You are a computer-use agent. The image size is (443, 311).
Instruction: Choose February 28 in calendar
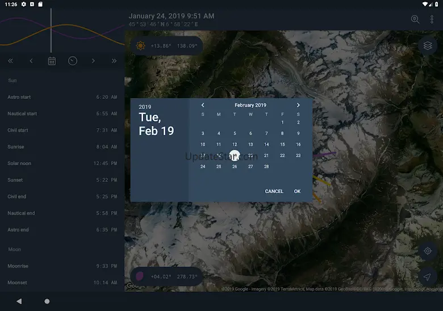(x=266, y=166)
